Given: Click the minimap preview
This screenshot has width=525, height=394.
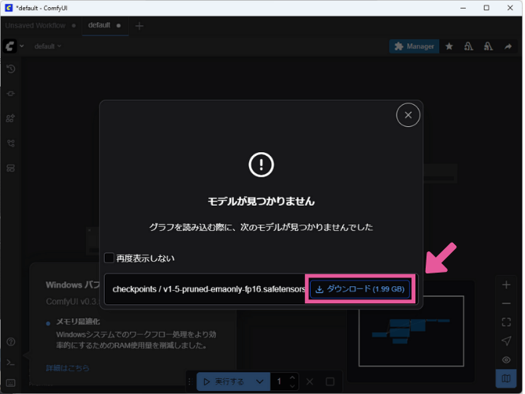Looking at the screenshot, I should click(x=411, y=331).
